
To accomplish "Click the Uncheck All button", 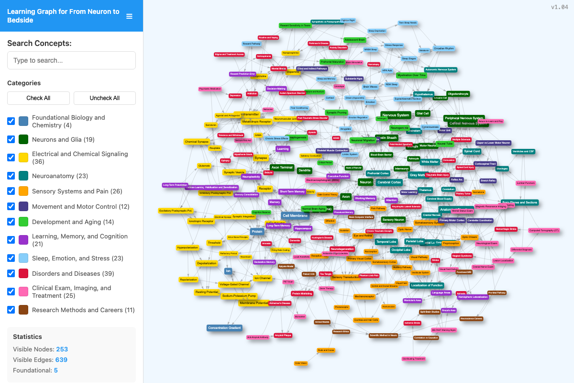I will click(105, 98).
